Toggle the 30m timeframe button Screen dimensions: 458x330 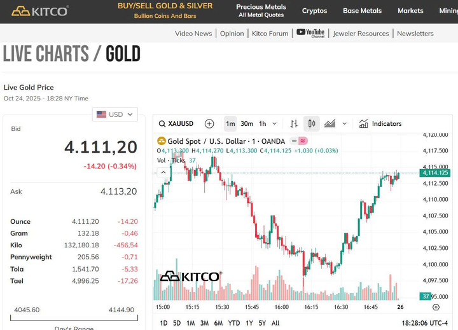247,124
